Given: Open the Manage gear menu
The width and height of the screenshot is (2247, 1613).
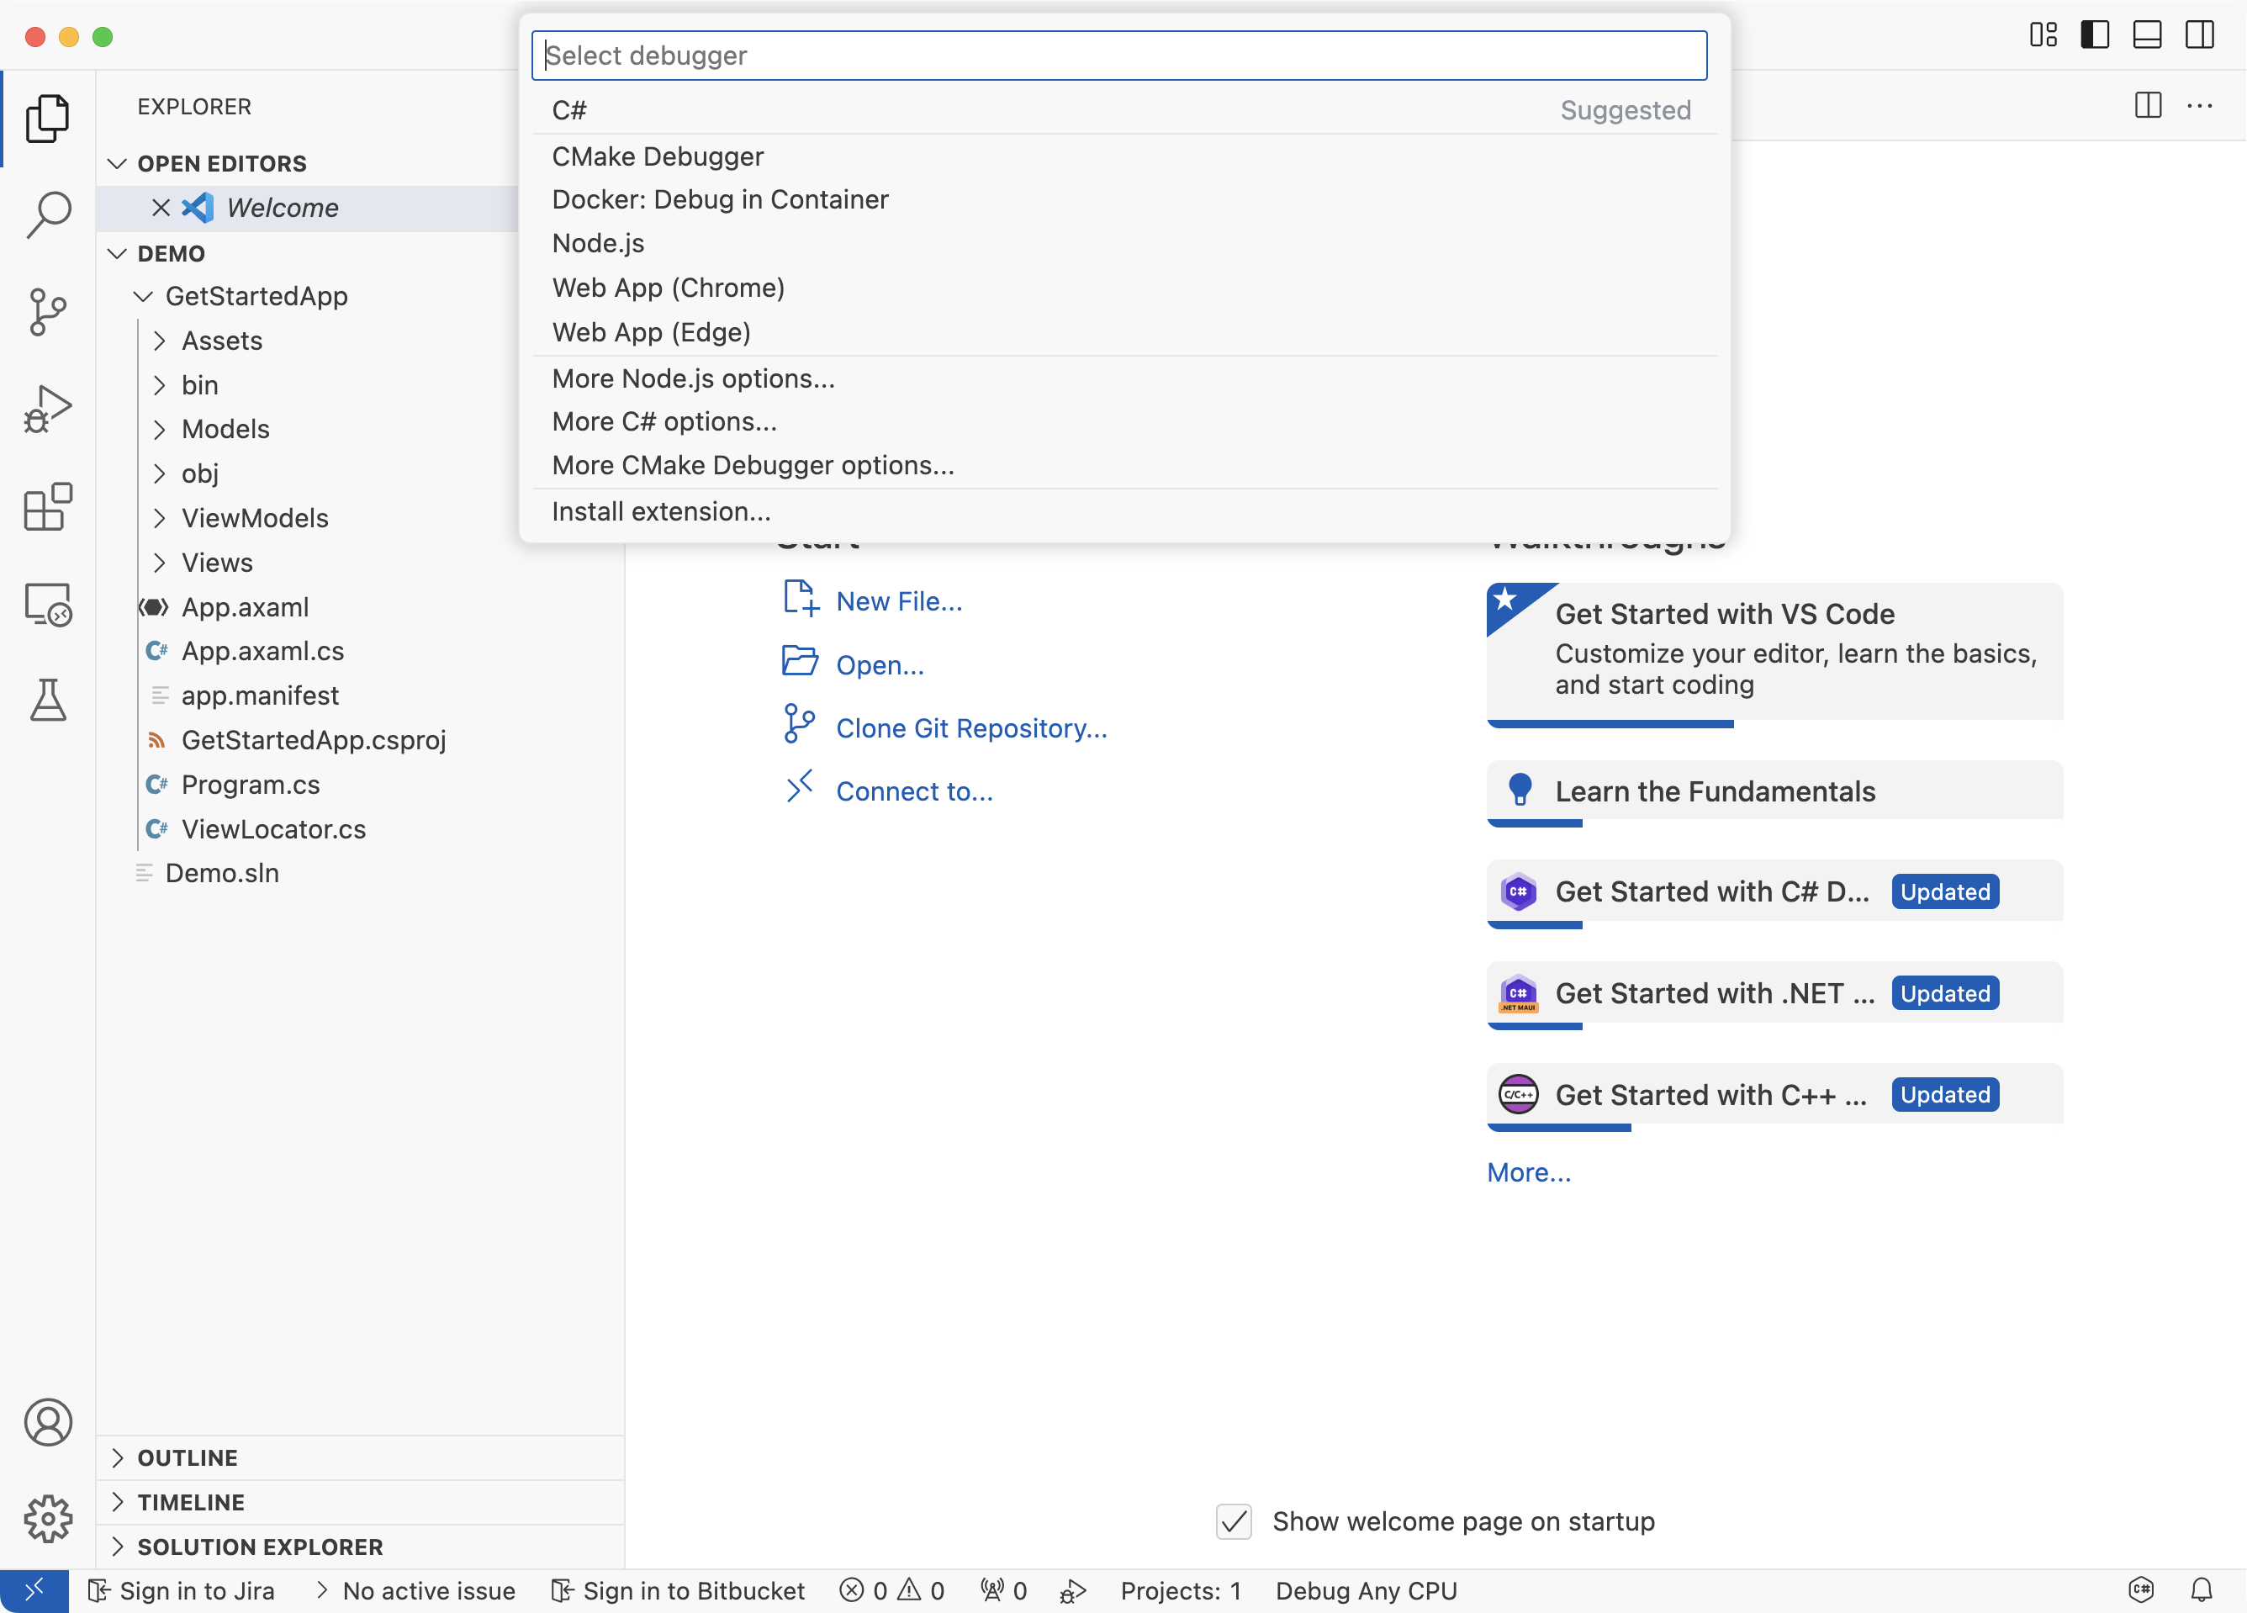Looking at the screenshot, I should 48,1518.
